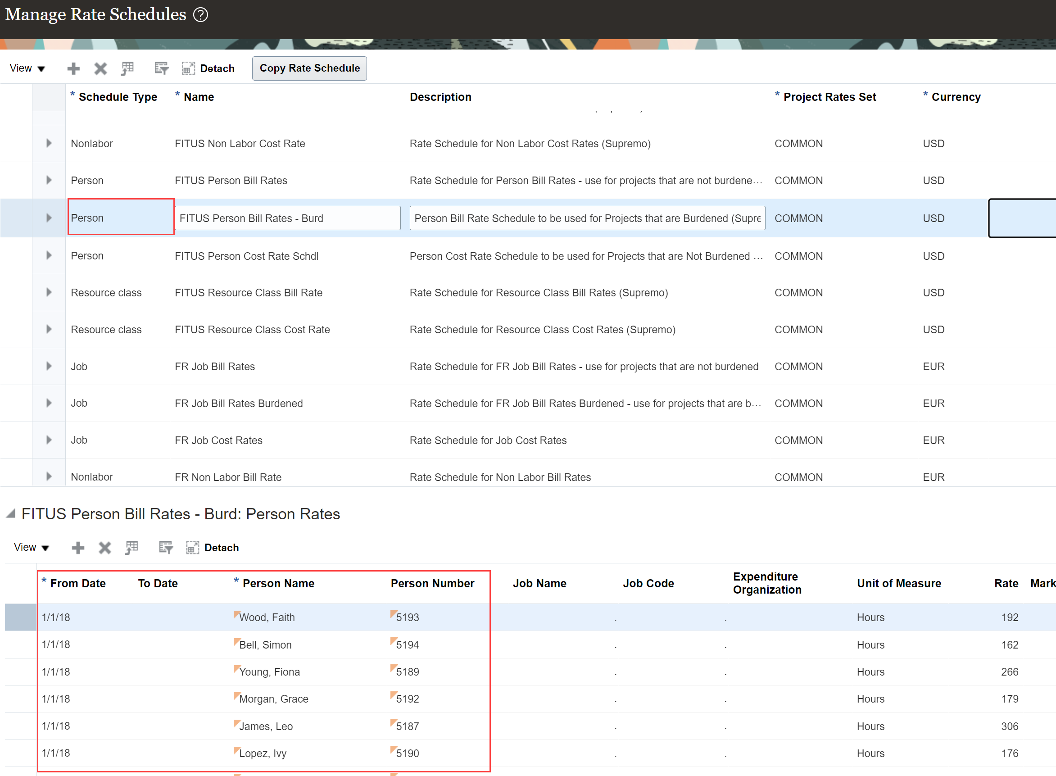Click the freeze column icon in top toolbar
Image resolution: width=1056 pixels, height=776 pixels.
coord(127,68)
